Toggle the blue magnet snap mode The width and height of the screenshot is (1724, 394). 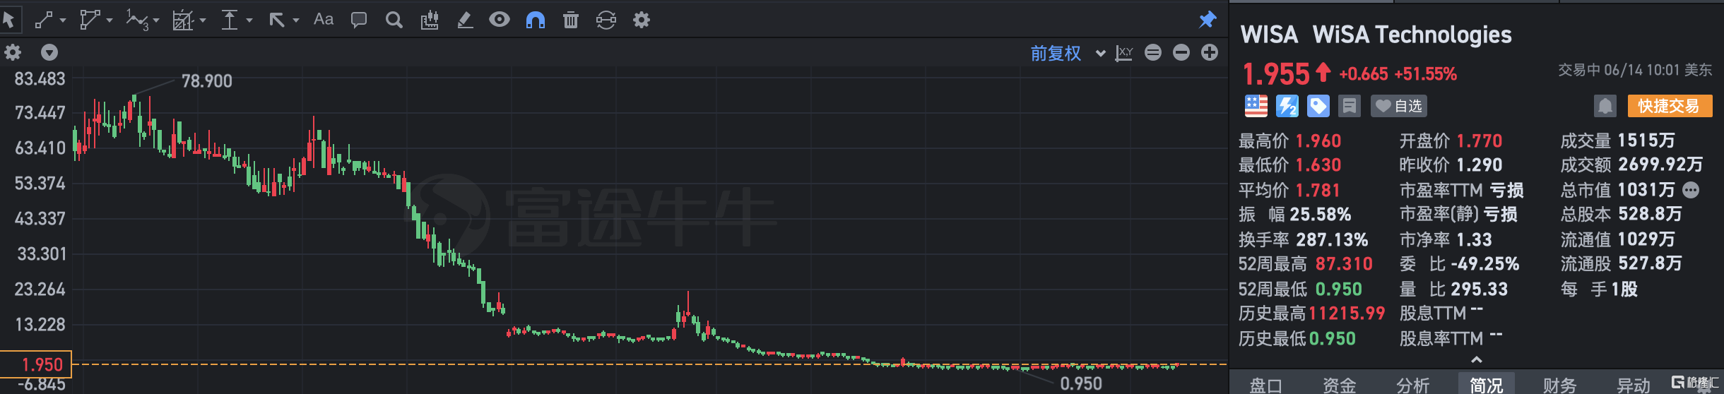[536, 20]
